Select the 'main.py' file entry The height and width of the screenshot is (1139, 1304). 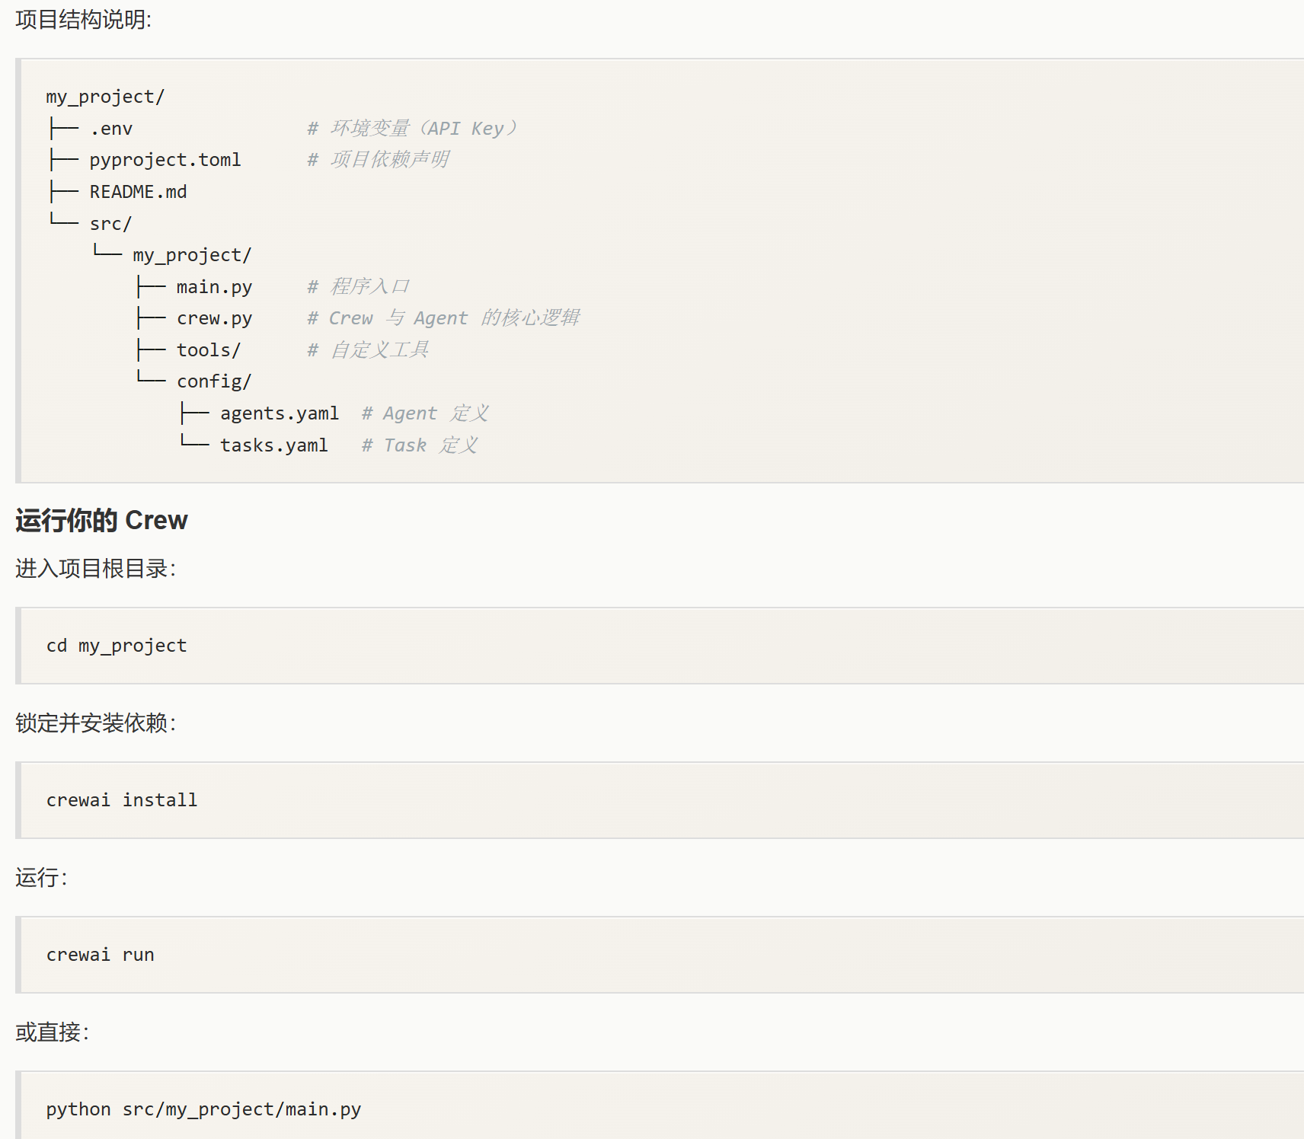coord(214,287)
